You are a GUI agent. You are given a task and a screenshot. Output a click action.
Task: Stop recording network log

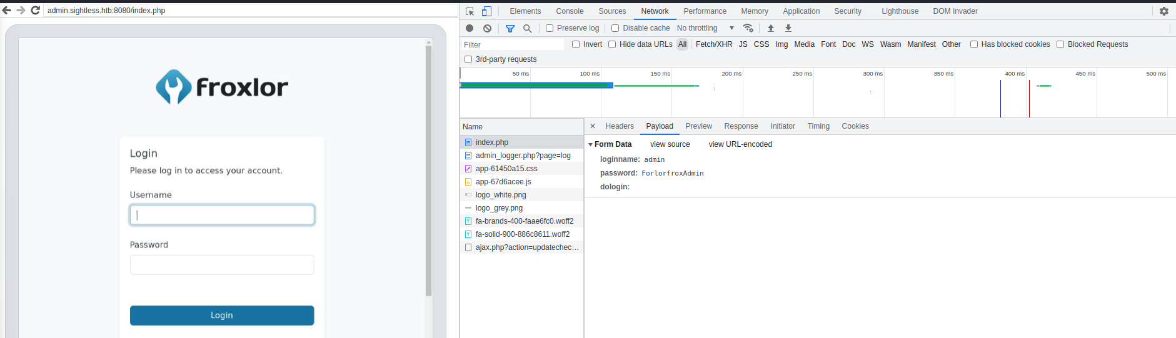[x=470, y=28]
